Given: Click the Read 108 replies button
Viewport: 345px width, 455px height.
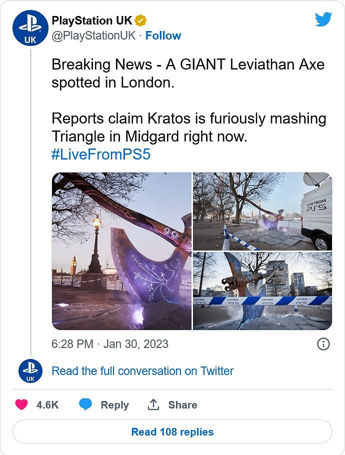Looking at the screenshot, I should (172, 431).
